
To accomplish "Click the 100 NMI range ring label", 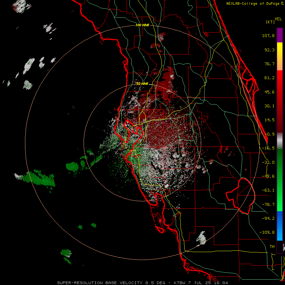I will (x=142, y=25).
